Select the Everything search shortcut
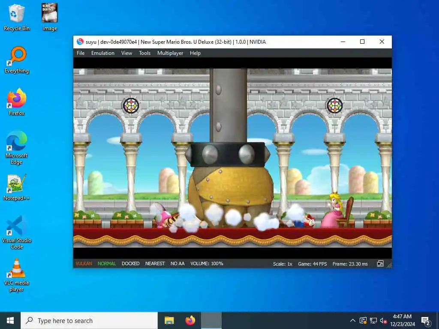This screenshot has width=439, height=329. pyautogui.click(x=17, y=60)
